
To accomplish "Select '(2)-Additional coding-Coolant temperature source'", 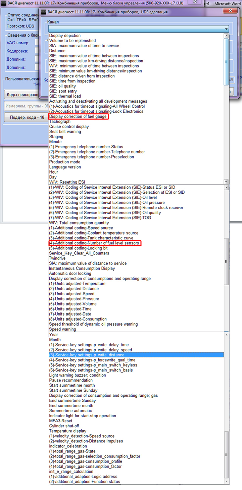I will (x=93, y=233).
